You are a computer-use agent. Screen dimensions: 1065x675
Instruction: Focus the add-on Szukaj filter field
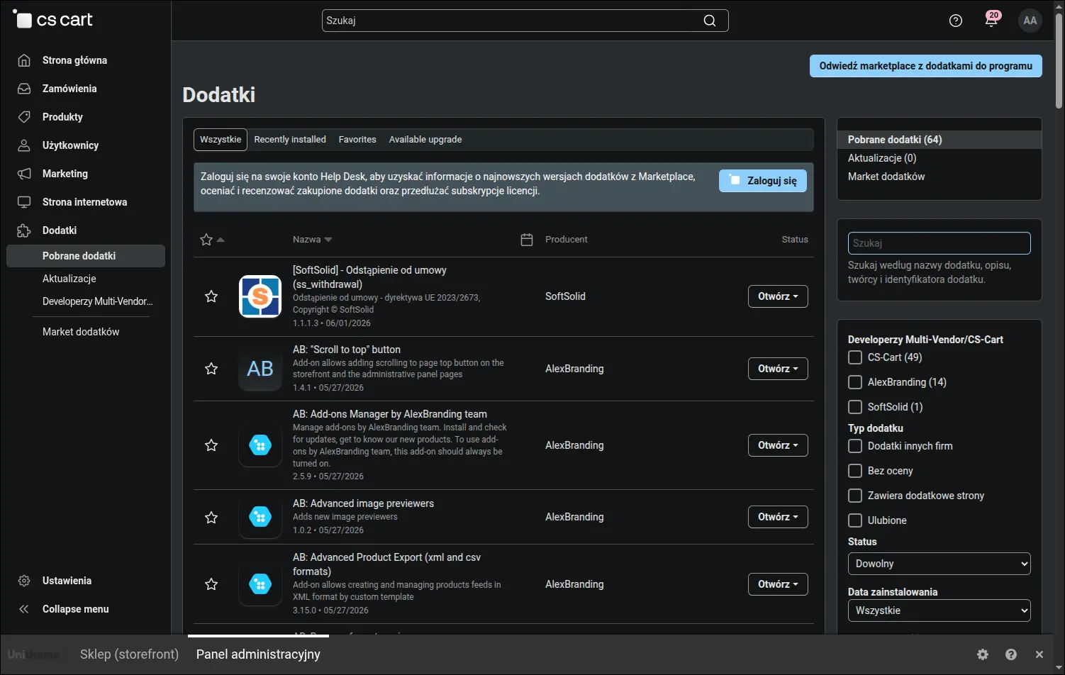pos(939,243)
